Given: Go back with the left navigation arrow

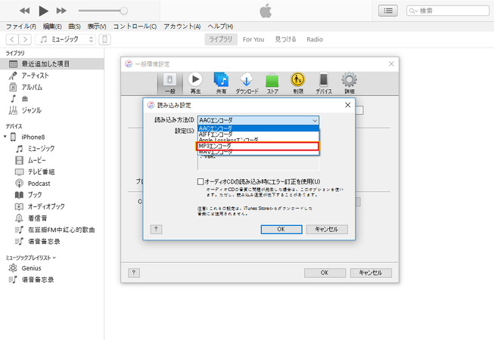Looking at the screenshot, I should [12, 39].
